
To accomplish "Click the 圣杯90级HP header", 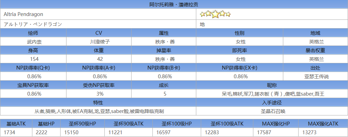I will click(x=82, y=124).
